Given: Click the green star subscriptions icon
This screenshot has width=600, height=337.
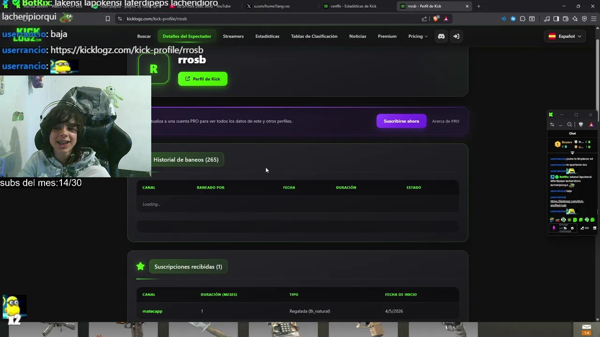Looking at the screenshot, I should pyautogui.click(x=140, y=266).
